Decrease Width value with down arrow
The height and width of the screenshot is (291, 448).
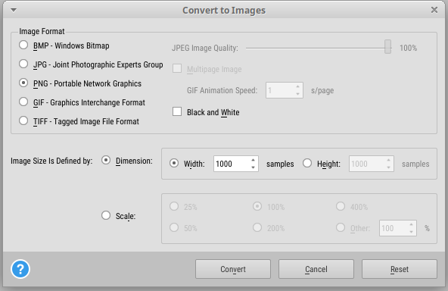coord(254,167)
